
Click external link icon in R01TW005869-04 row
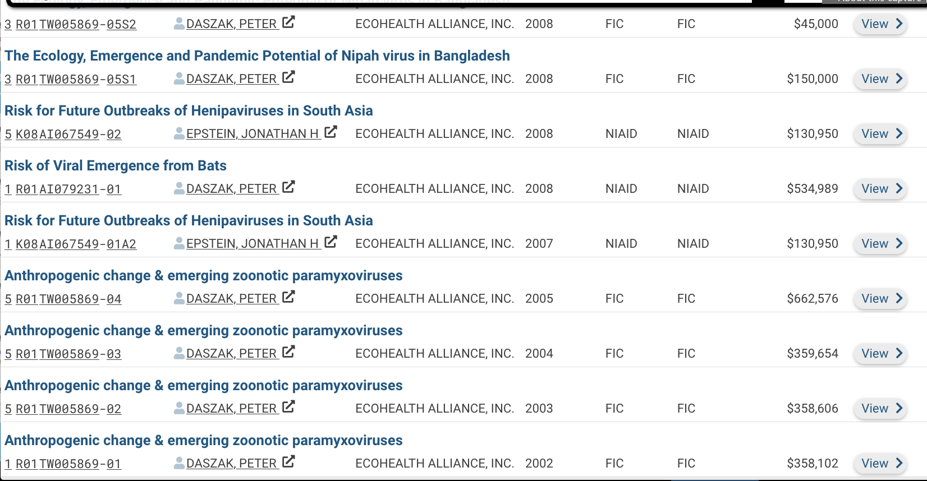click(288, 297)
